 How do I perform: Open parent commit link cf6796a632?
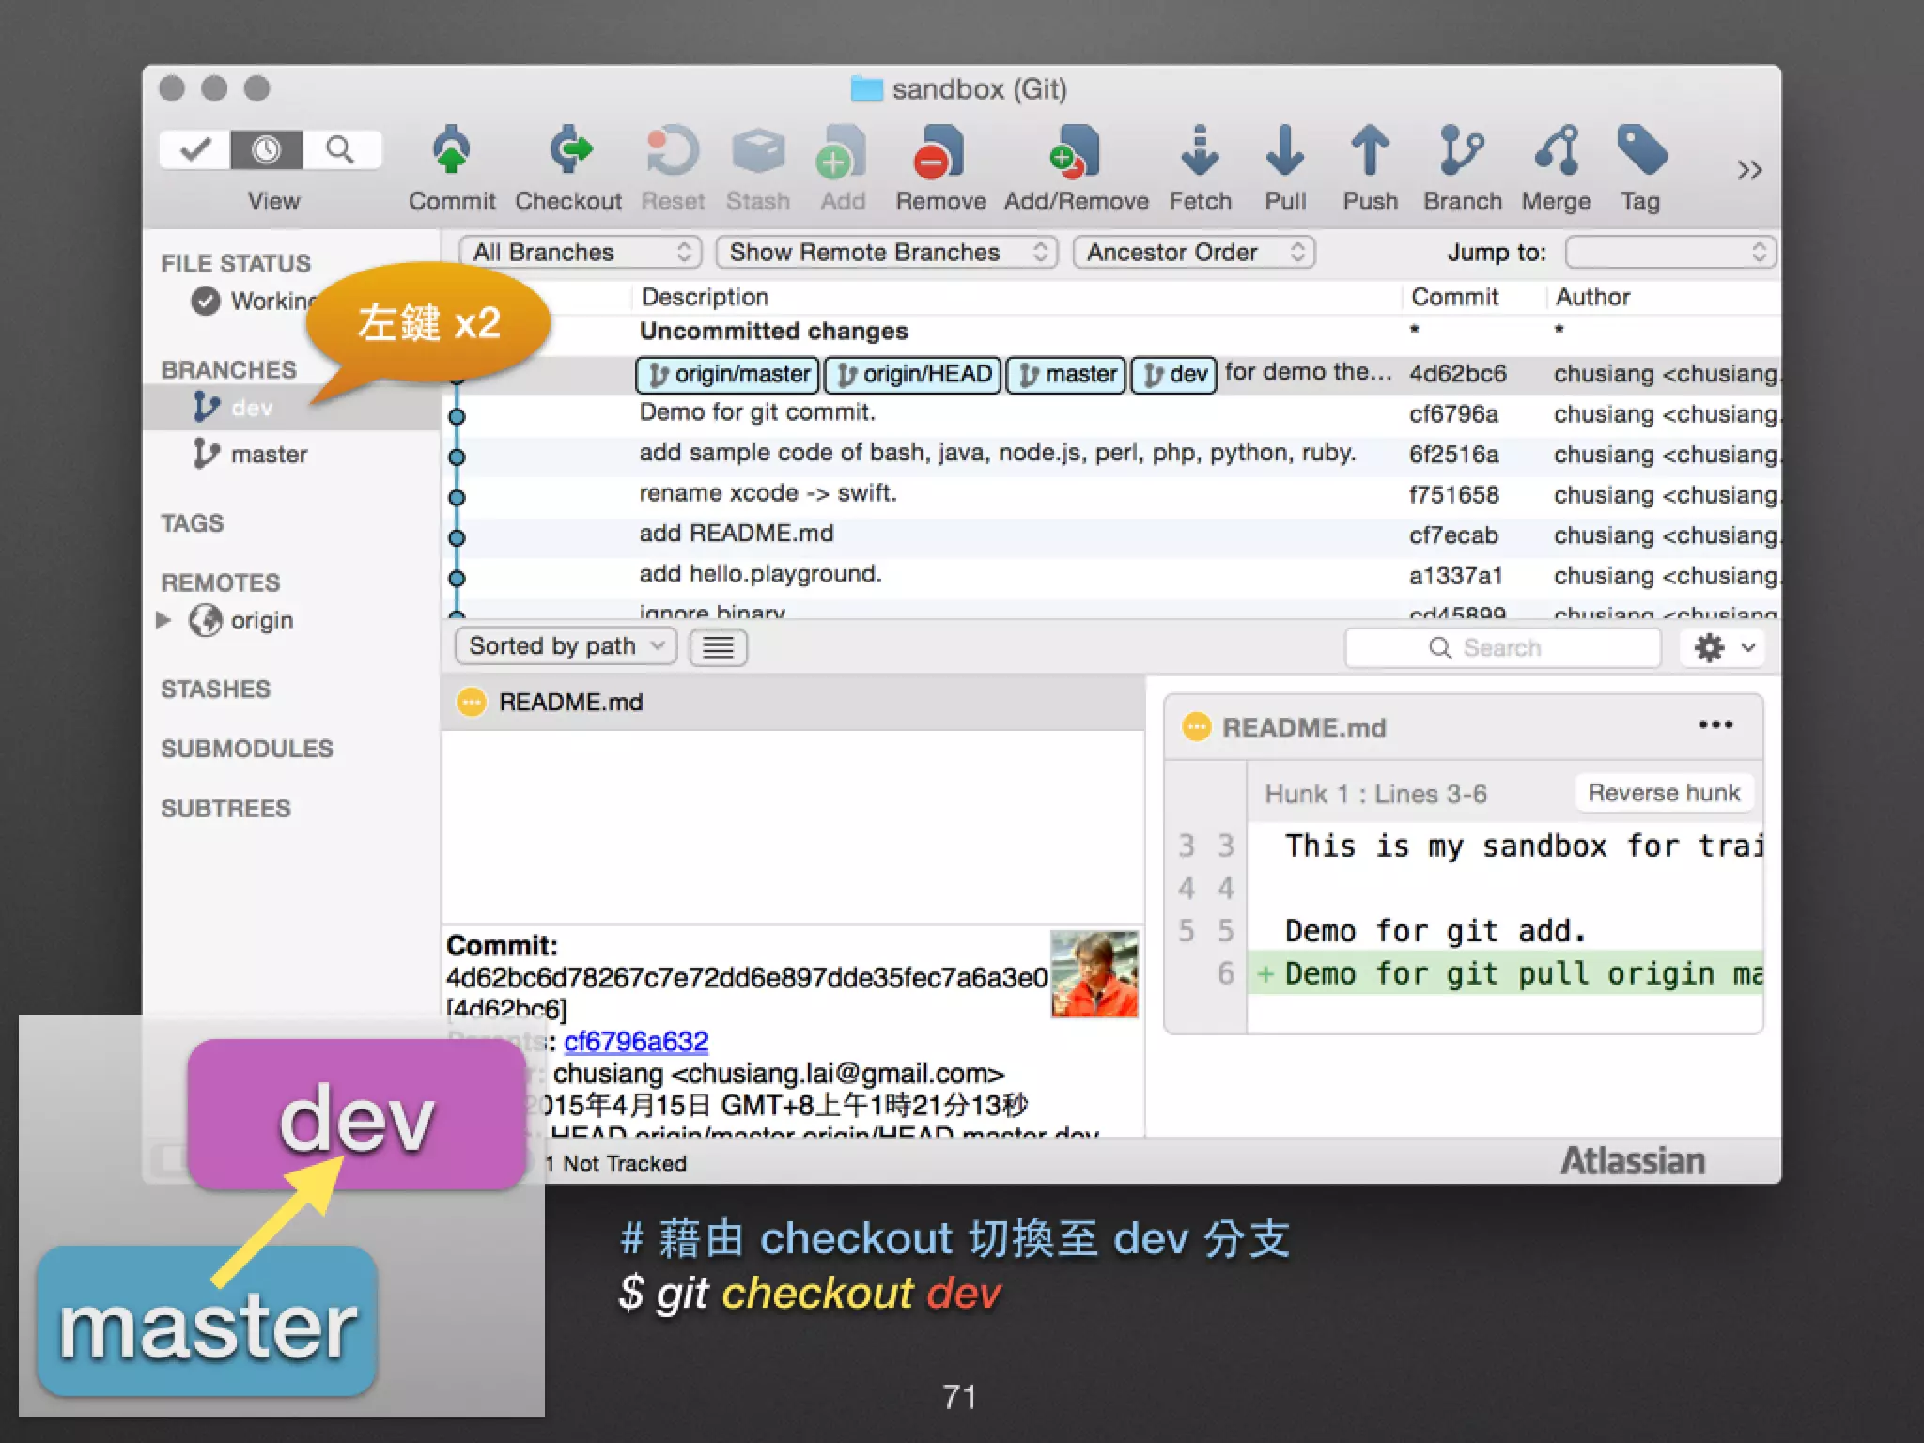(x=636, y=1042)
